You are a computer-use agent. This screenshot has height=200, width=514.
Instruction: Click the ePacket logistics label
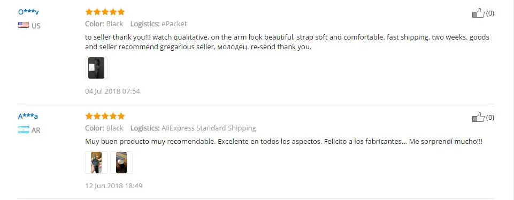[x=174, y=24]
